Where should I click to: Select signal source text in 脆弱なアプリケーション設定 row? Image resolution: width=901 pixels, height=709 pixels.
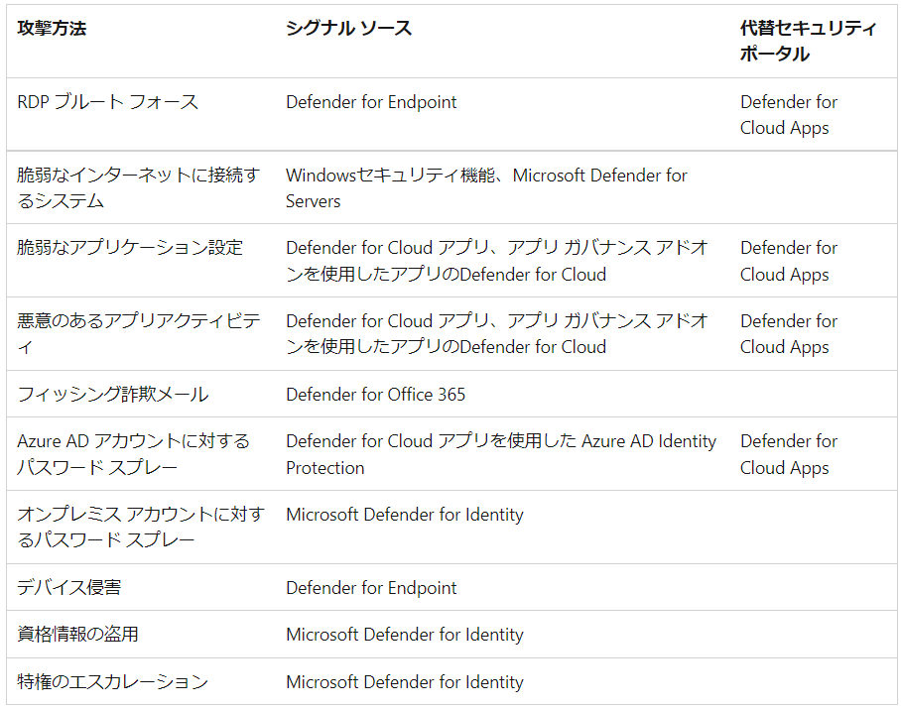(496, 261)
